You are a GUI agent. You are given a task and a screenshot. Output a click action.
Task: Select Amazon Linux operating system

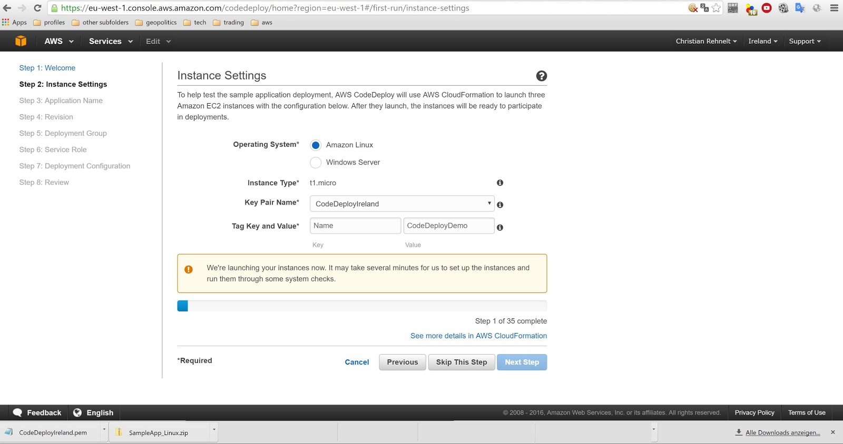316,145
